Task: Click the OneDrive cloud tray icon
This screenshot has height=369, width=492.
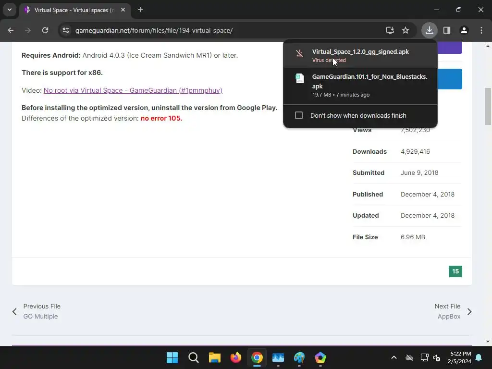Action: coord(409,357)
